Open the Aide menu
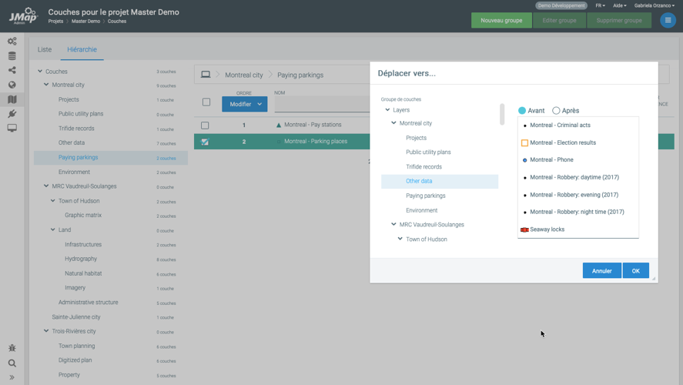683x385 pixels. (x=619, y=5)
